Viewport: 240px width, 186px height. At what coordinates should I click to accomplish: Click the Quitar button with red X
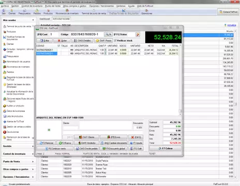tap(62, 41)
